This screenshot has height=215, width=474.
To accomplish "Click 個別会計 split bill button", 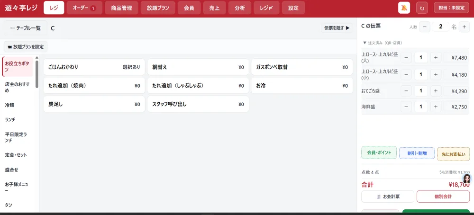I will click(x=443, y=197).
